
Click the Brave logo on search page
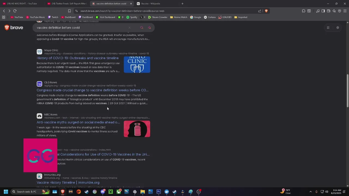pos(14,27)
